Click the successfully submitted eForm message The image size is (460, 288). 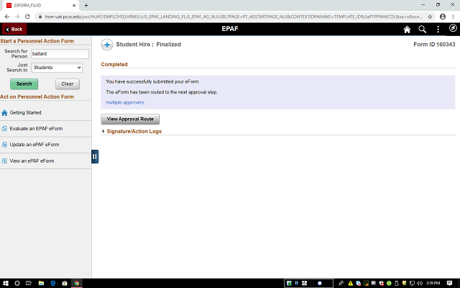152,81
